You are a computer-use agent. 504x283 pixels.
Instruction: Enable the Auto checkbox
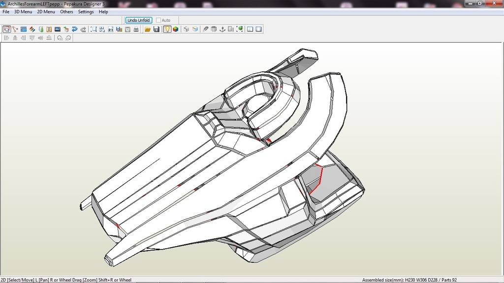tap(158, 20)
